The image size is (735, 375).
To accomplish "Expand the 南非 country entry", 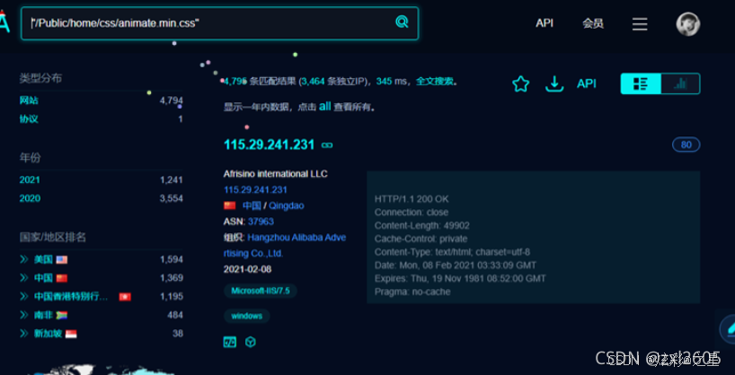I will click(24, 315).
